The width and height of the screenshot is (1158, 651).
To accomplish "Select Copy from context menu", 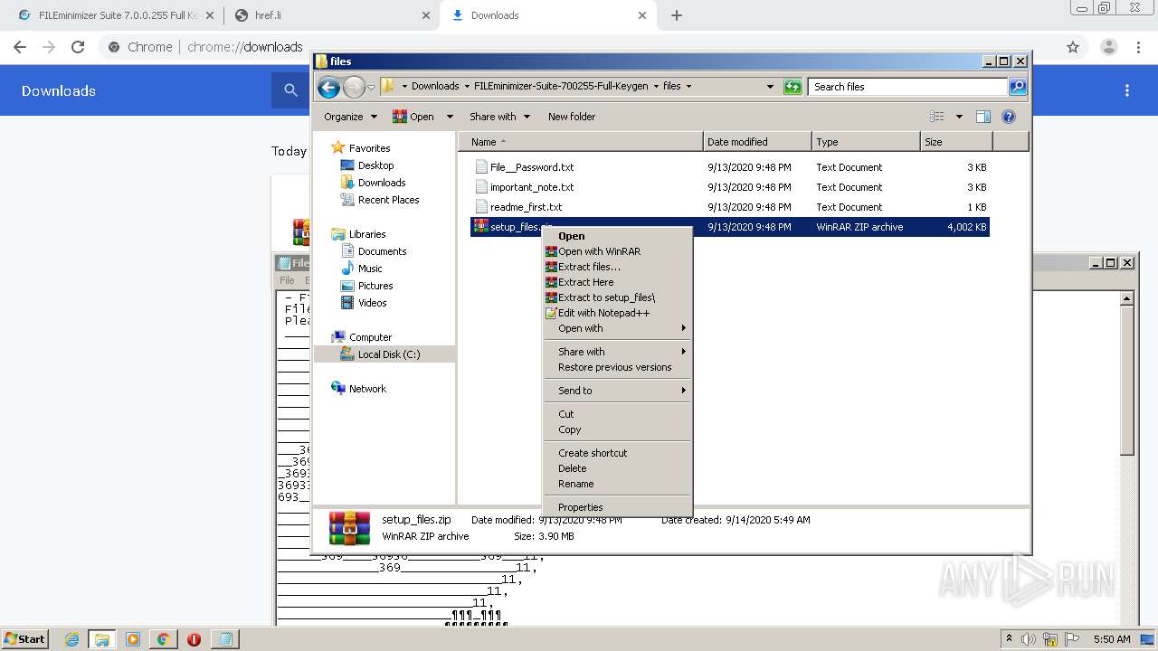I will click(617, 429).
